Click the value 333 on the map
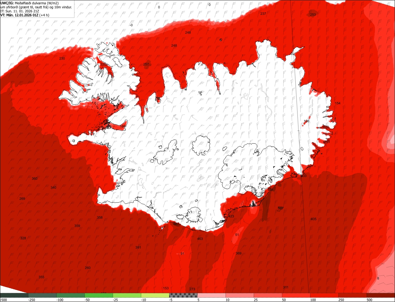Image resolution: width=395 pixels, height=302 pixels. [304, 176]
